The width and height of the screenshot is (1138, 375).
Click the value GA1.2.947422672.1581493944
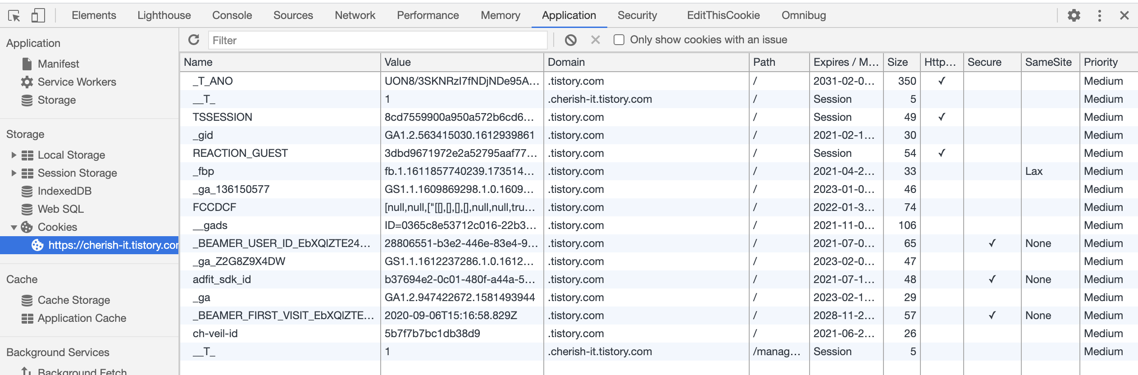pos(460,297)
